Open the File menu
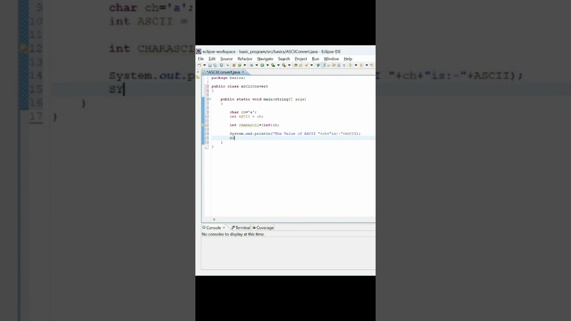571x321 pixels. [x=201, y=59]
